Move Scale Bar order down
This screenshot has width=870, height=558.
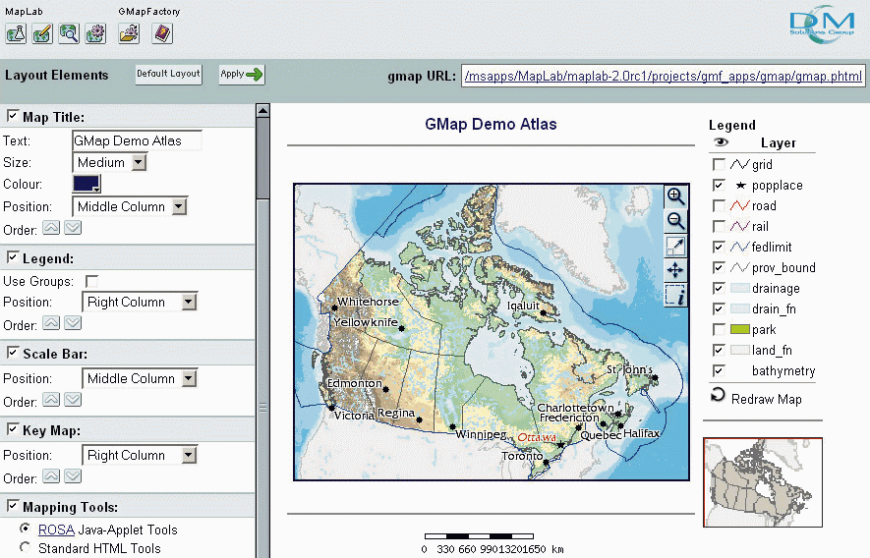coord(73,400)
